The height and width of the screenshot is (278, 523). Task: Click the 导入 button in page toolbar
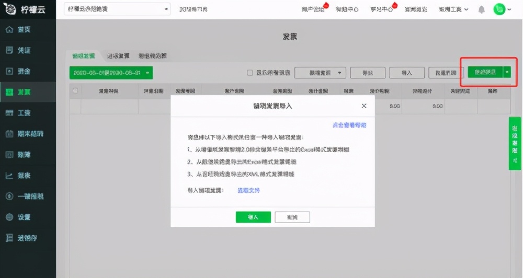[x=407, y=73]
